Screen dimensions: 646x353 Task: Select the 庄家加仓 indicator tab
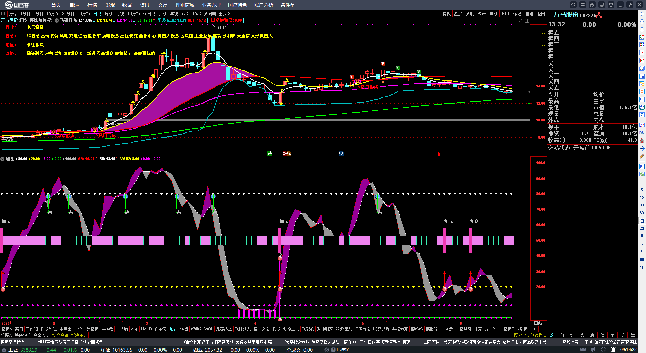482,329
